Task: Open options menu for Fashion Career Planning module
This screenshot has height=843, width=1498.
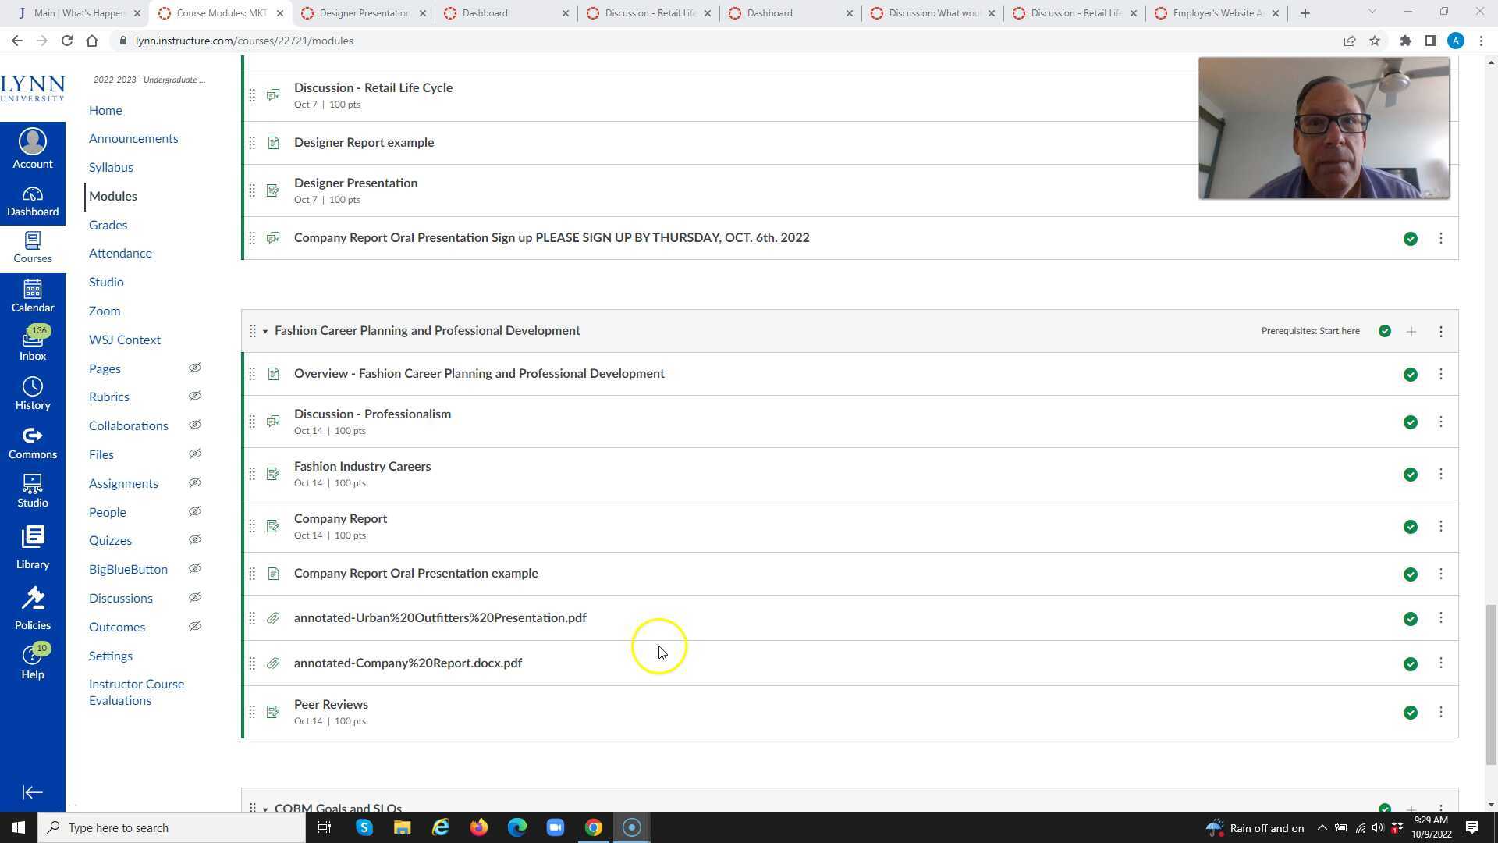Action: (1440, 332)
